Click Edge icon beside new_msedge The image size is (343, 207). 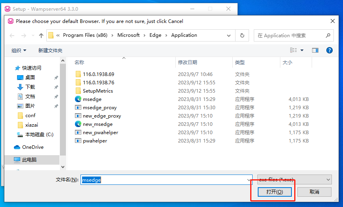click(78, 124)
